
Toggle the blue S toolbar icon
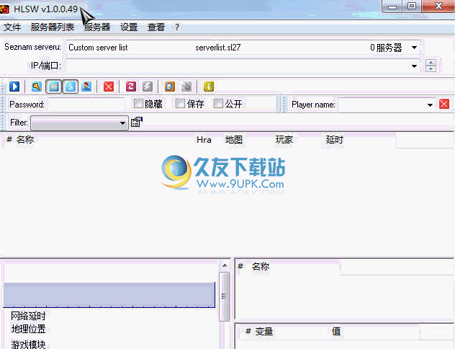pyautogui.click(x=71, y=87)
